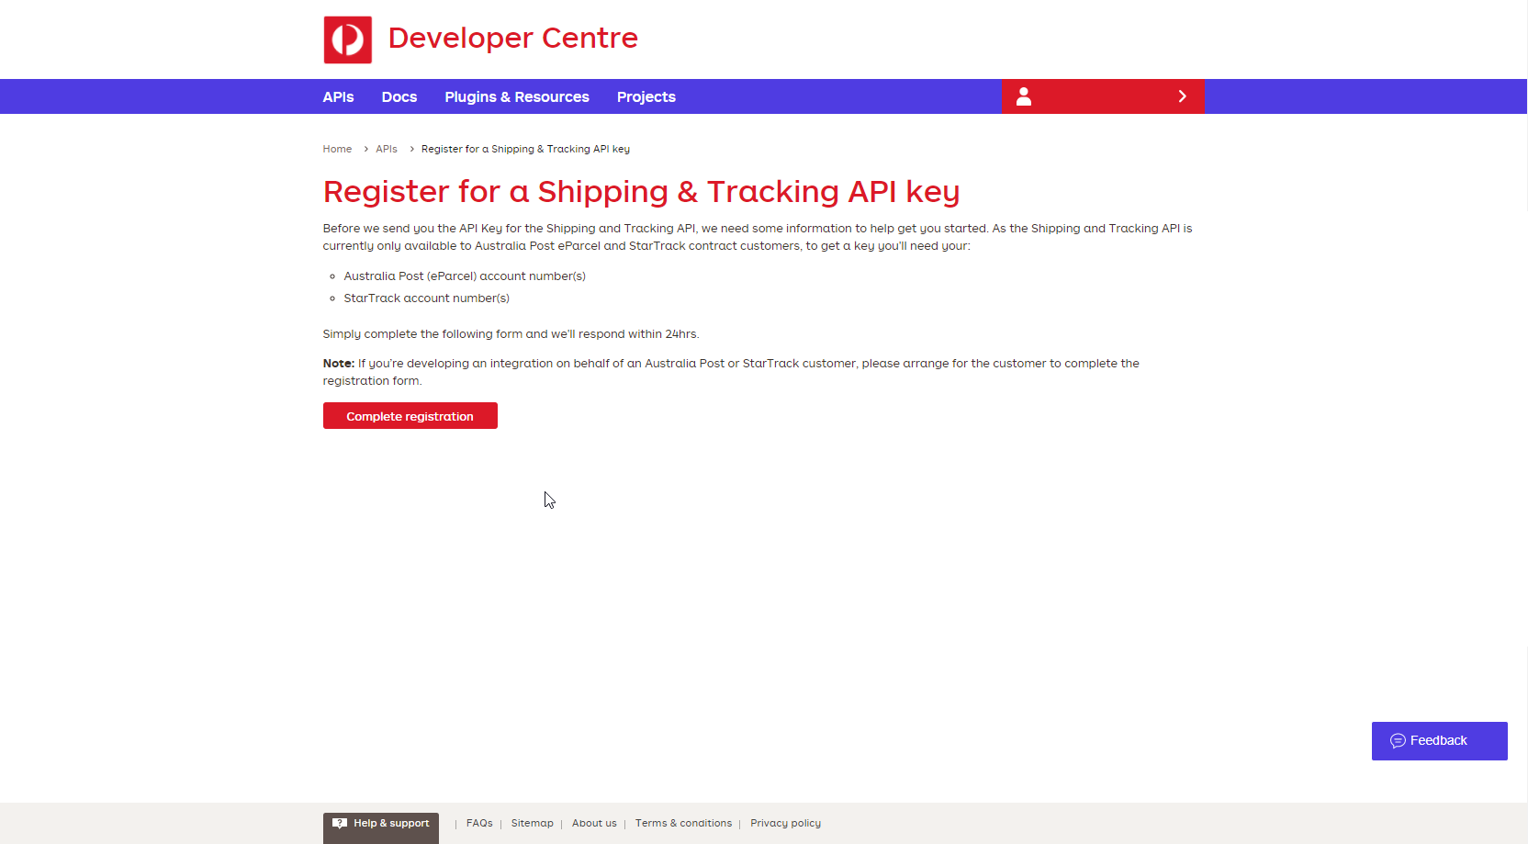Click the Developer Centre title link
This screenshot has height=844, width=1528.
[512, 38]
